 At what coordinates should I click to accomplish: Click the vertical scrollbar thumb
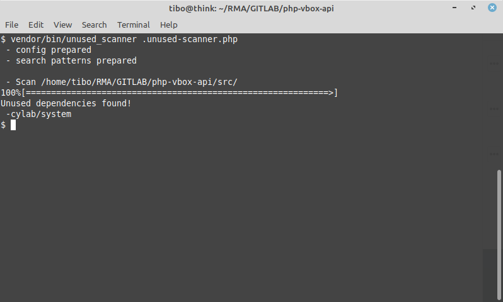coord(499,235)
